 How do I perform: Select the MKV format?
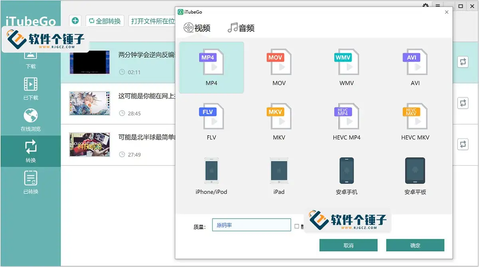pos(279,122)
